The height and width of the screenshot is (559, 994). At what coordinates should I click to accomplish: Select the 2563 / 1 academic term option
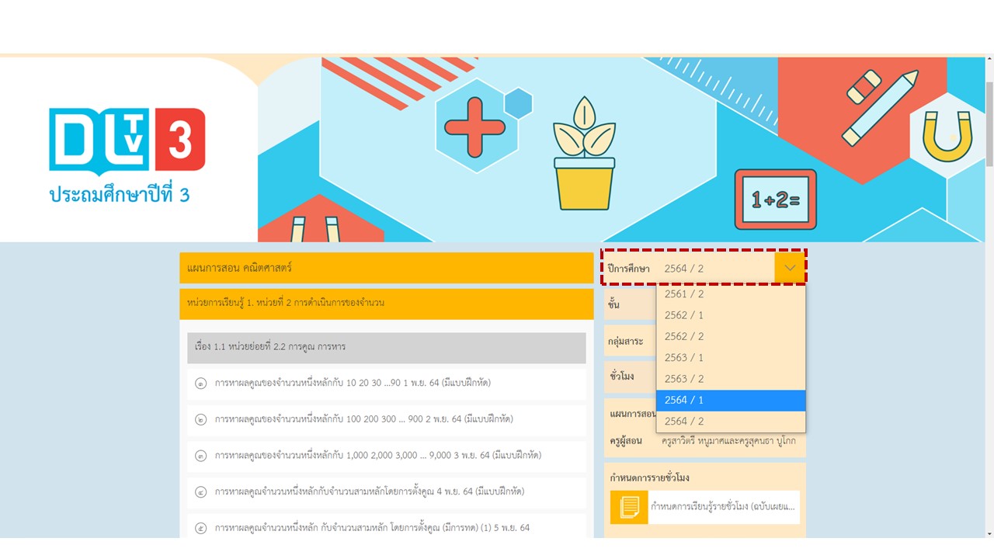point(730,358)
